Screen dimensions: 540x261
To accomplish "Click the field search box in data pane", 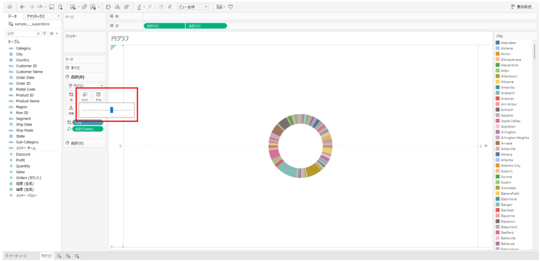I will 21,34.
